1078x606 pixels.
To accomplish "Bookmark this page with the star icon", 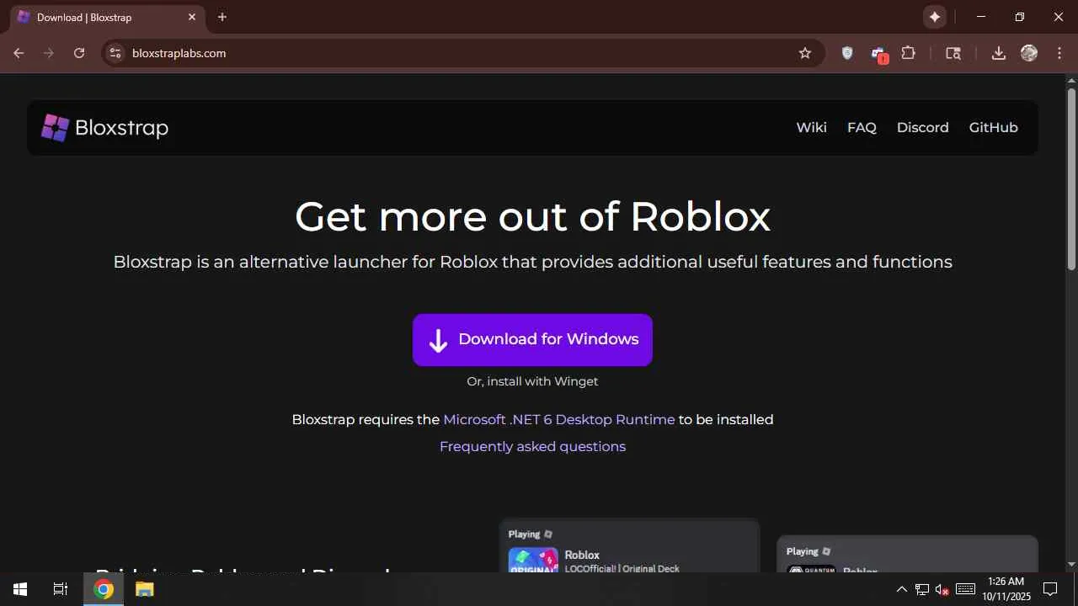I will point(805,53).
